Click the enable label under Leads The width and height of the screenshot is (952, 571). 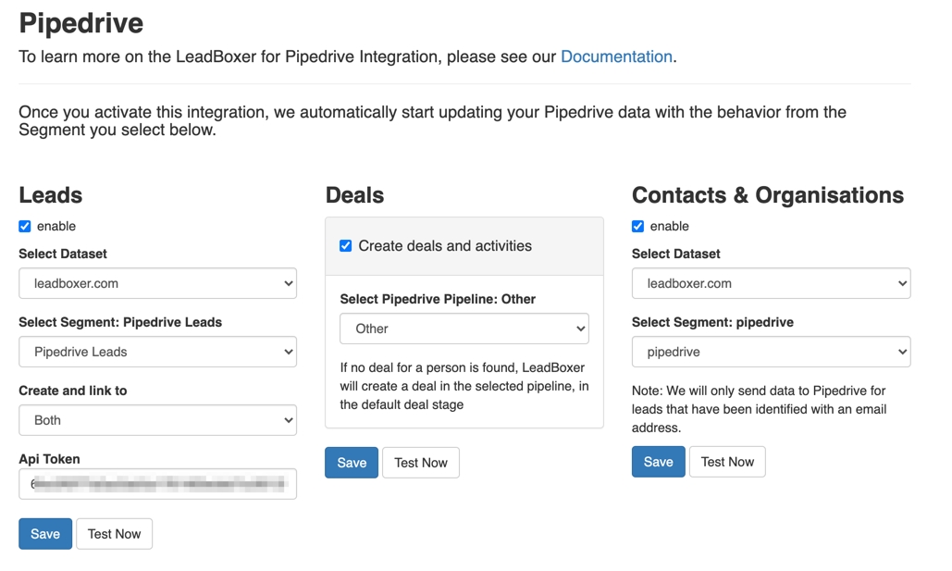pyautogui.click(x=56, y=227)
